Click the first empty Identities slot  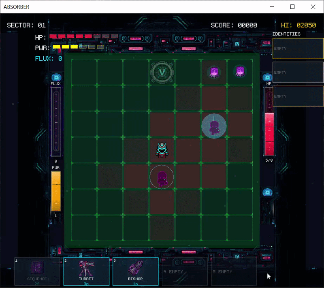click(298, 49)
